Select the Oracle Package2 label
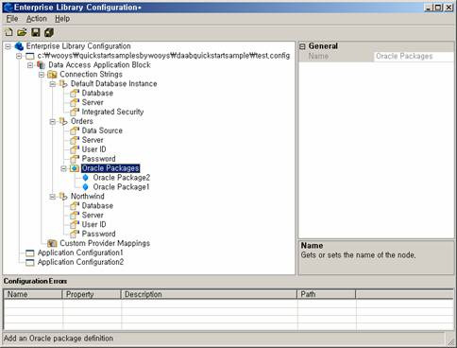 (122, 178)
